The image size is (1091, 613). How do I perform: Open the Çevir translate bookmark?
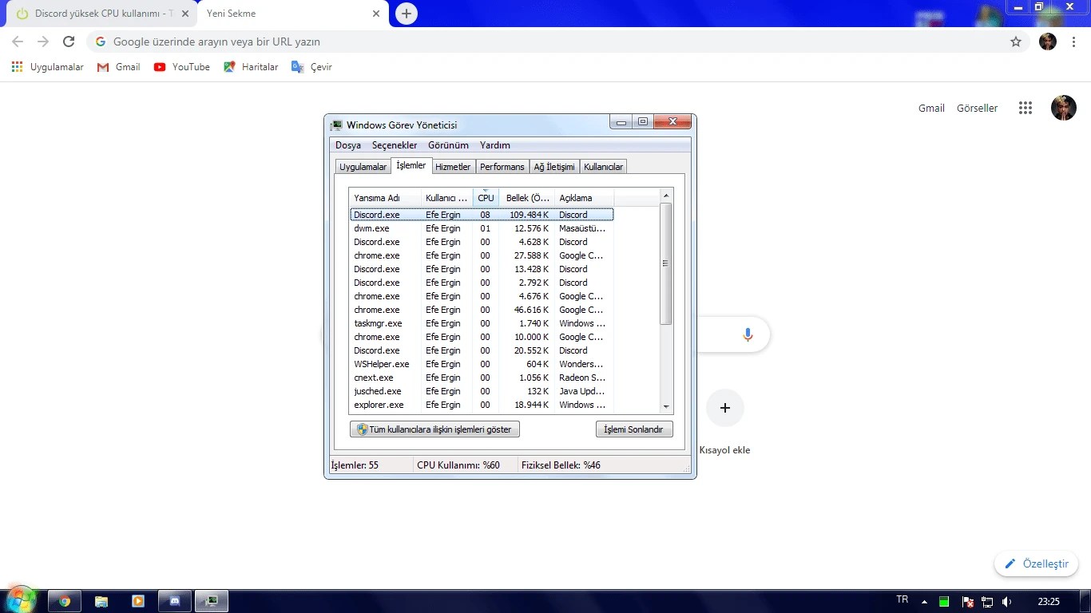click(x=311, y=67)
